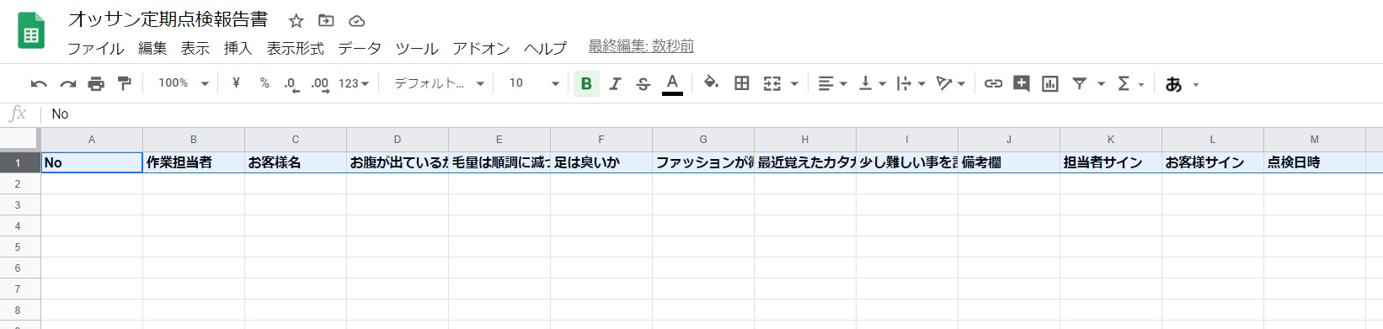
Task: Click the select-all corner box
Action: tap(20, 140)
